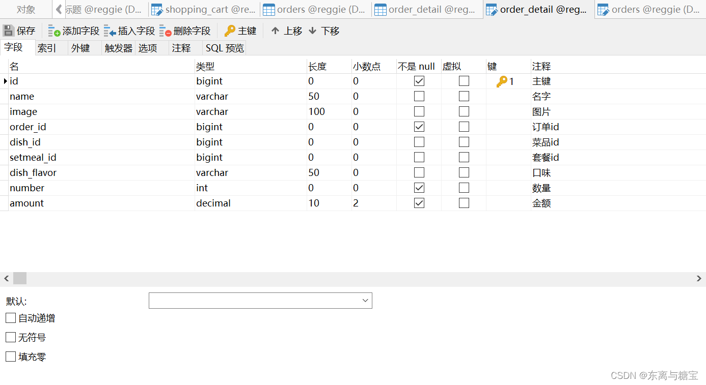Open the SQL Preview (SQL 预览) tab
706x385 pixels.
click(x=225, y=48)
